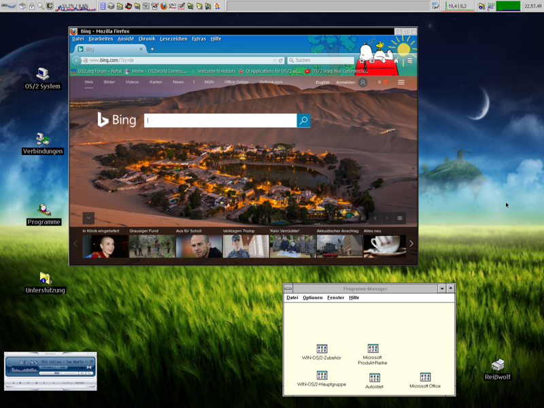The width and height of the screenshot is (544, 408).
Task: Click Play in the music player
Action: pyautogui.click(x=20, y=383)
